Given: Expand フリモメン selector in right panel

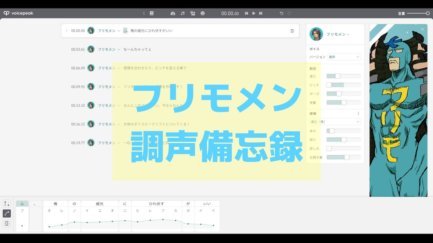Looking at the screenshot, I should [x=338, y=34].
